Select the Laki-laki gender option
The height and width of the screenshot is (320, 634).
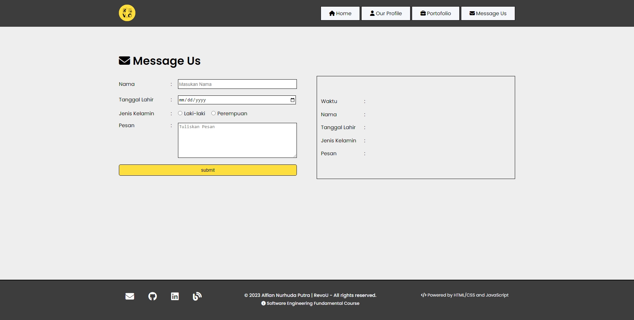click(x=180, y=113)
